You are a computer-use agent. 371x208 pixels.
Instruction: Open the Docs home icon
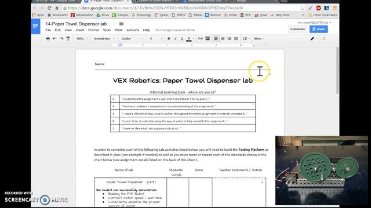click(x=36, y=27)
